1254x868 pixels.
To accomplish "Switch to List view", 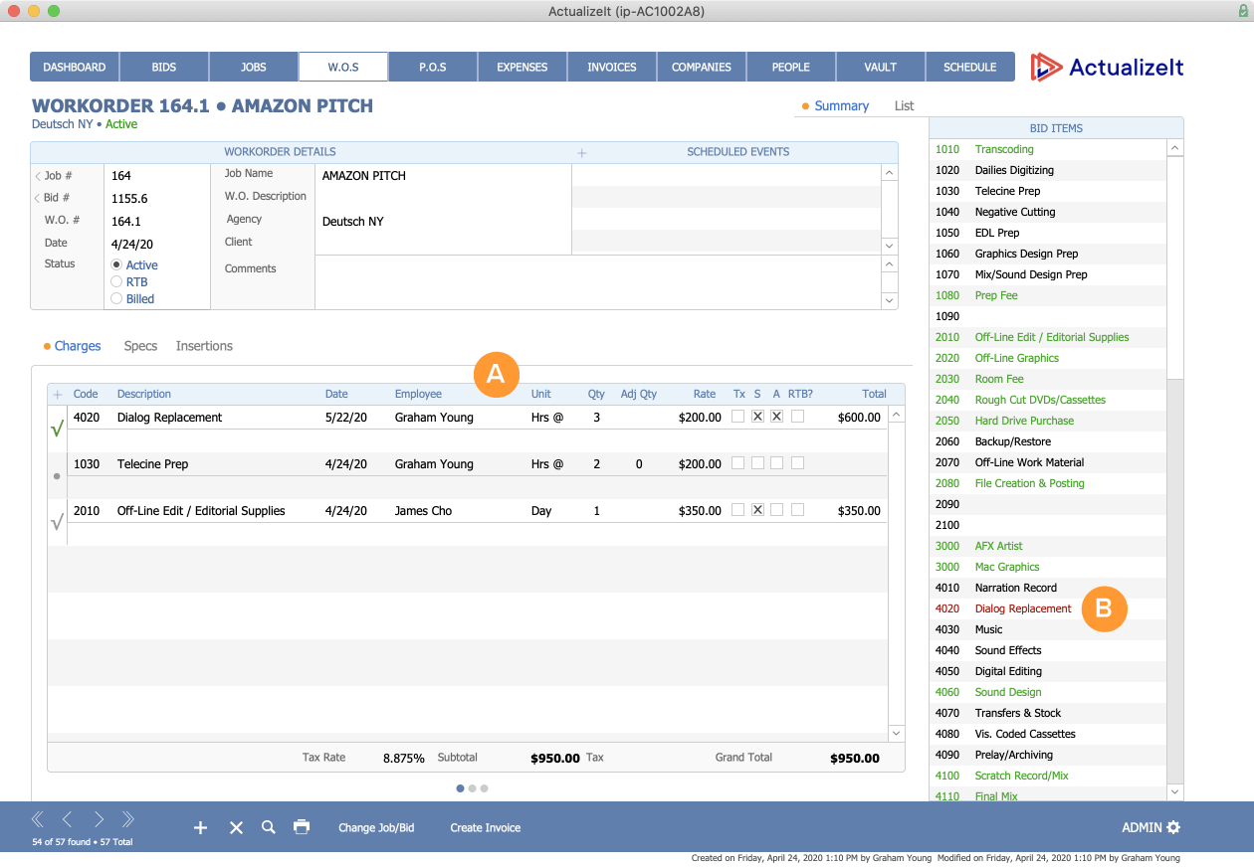I will pos(904,105).
